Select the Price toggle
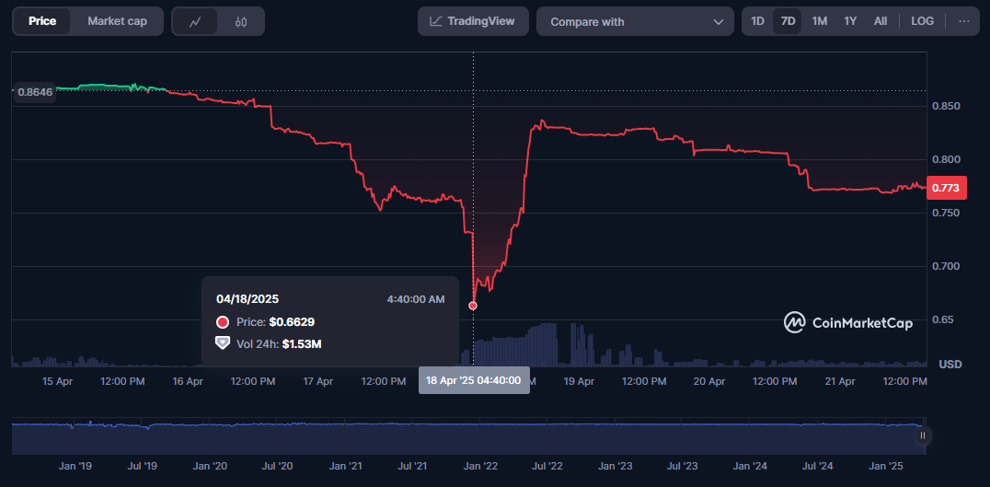 [x=42, y=21]
